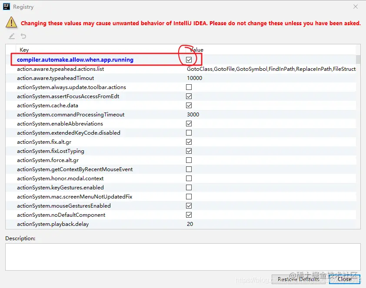Uncheck actionSystem.cache.data checkbox
This screenshot has height=288, width=366.
pos(189,106)
